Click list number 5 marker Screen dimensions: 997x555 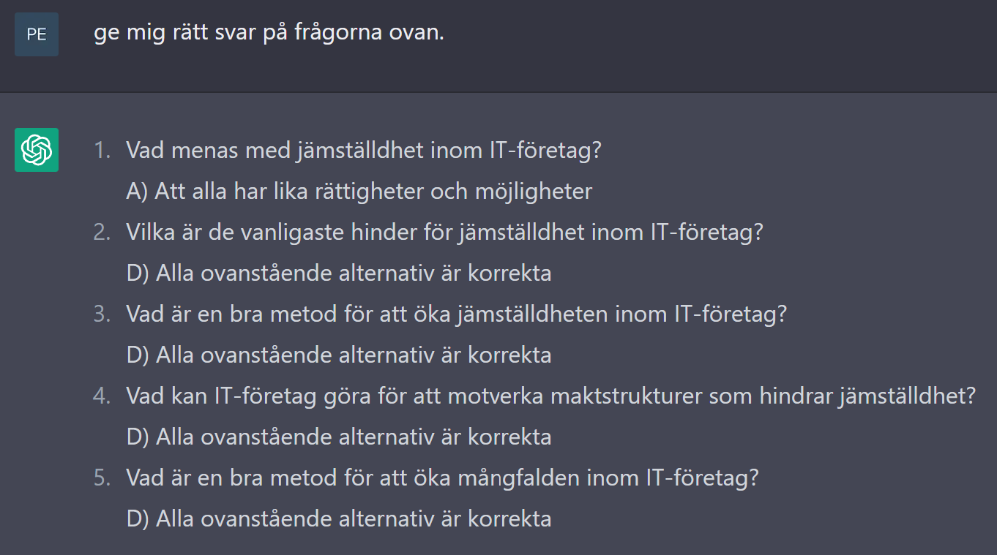tap(102, 478)
